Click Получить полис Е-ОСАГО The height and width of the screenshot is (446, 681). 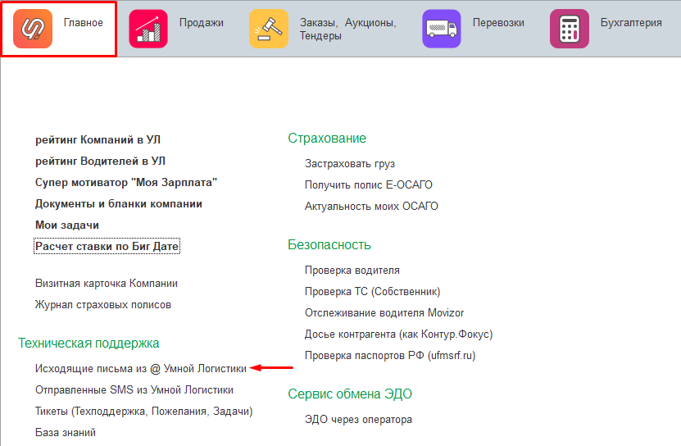(x=368, y=185)
